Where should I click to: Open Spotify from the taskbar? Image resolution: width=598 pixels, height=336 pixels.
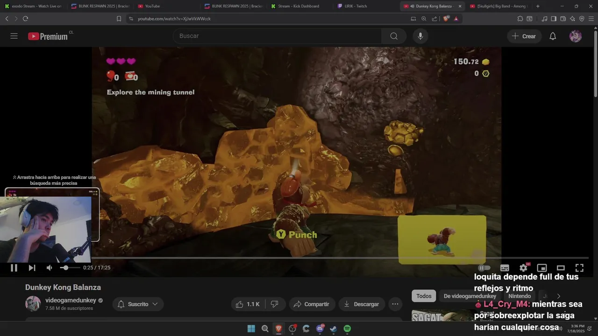347,329
